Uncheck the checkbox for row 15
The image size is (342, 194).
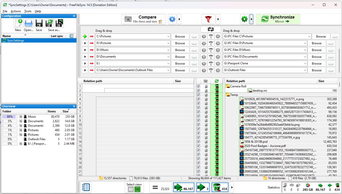pyautogui.click(x=199, y=146)
